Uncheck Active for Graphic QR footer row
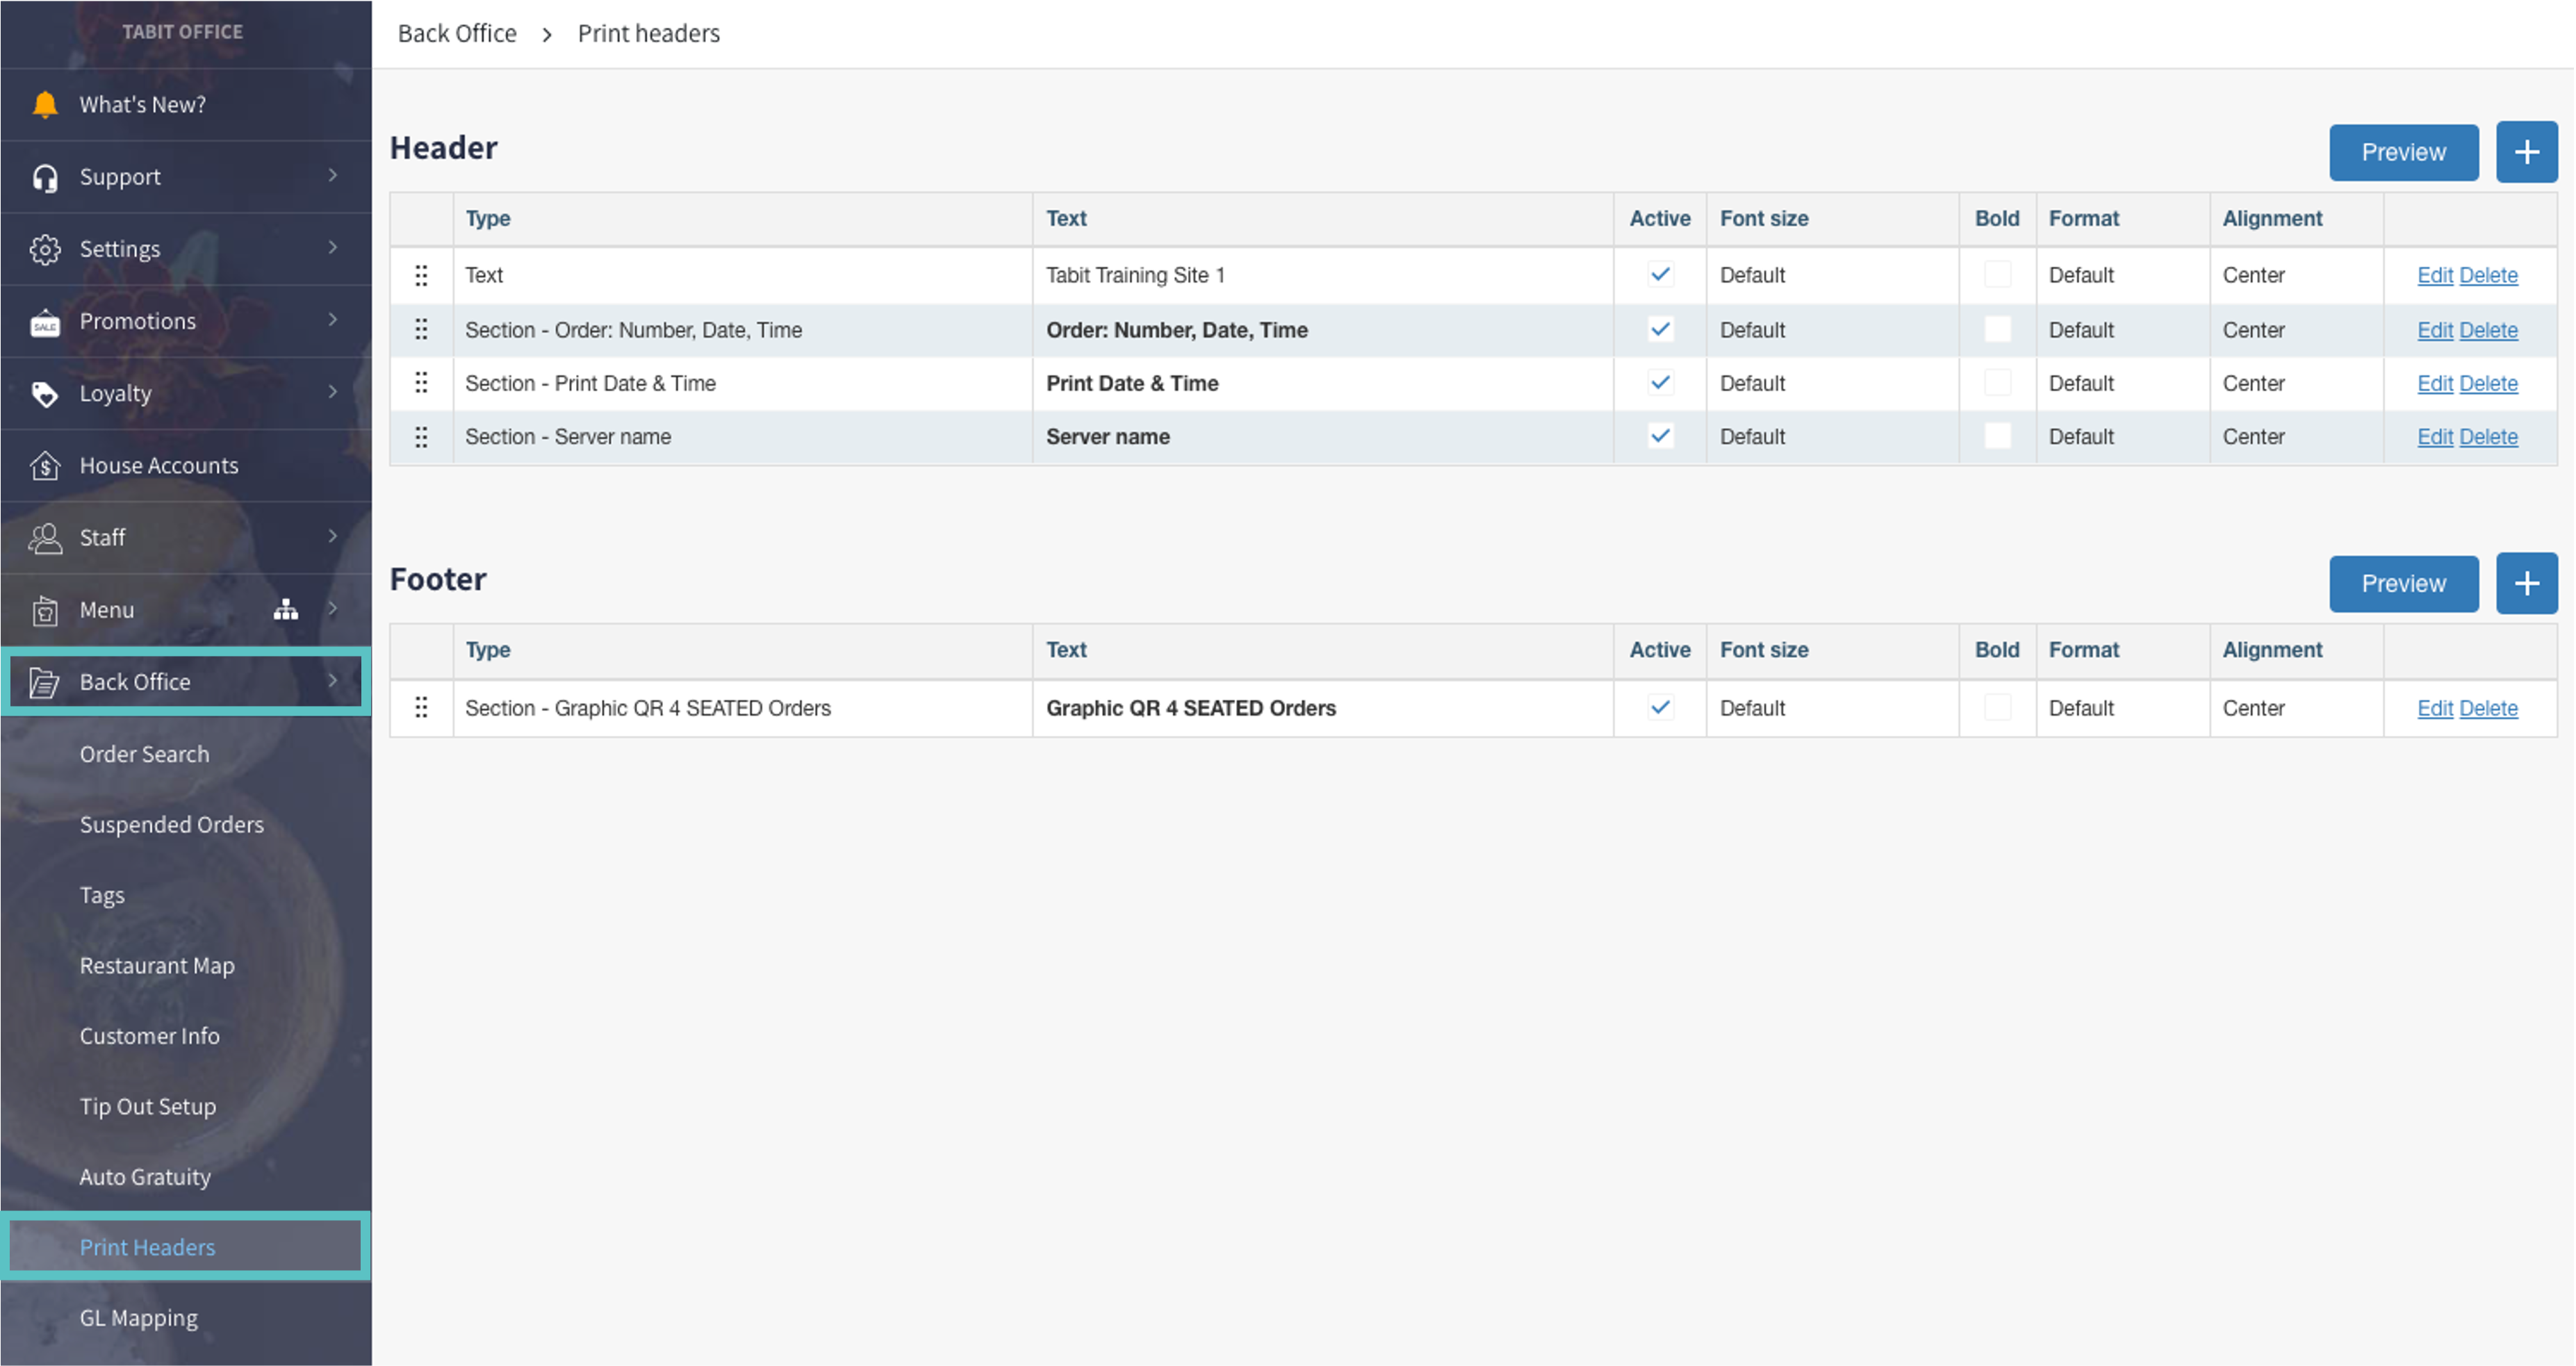The image size is (2576, 1366). click(1660, 708)
